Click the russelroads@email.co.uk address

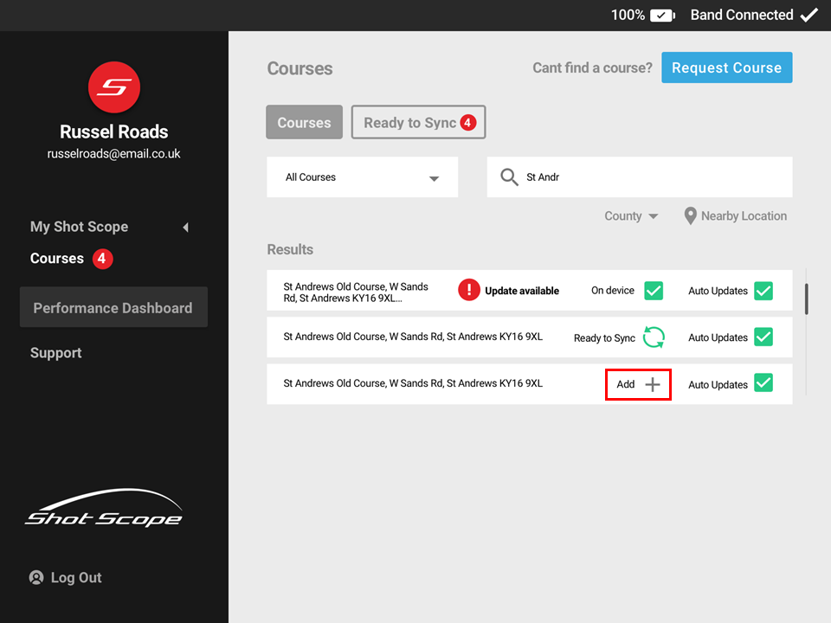(114, 154)
